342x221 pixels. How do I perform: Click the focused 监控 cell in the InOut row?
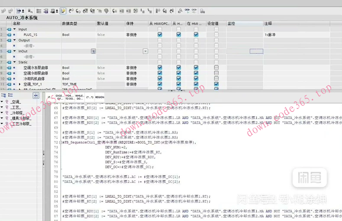click(256, 51)
